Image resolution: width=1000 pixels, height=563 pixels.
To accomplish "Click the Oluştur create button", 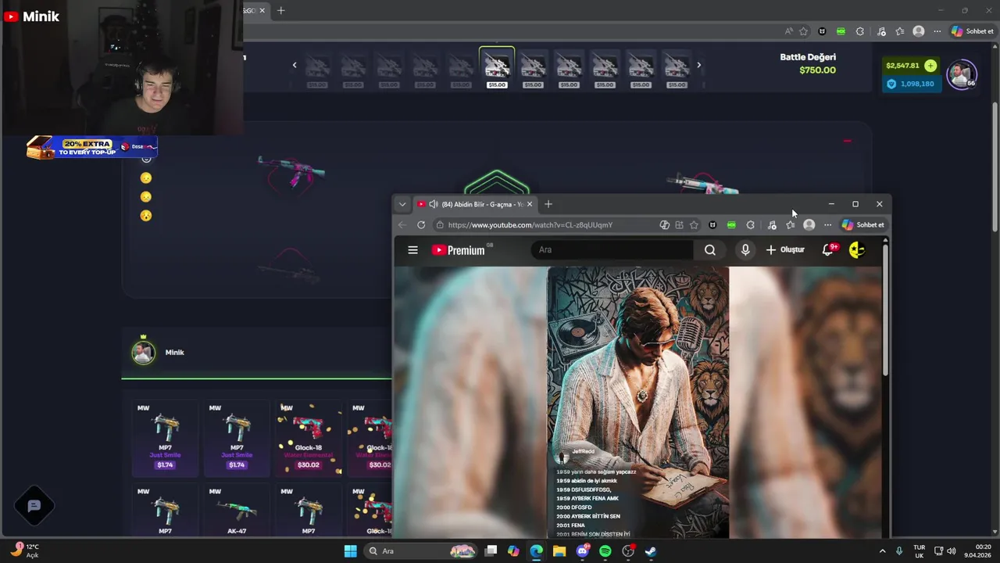I will [x=785, y=250].
